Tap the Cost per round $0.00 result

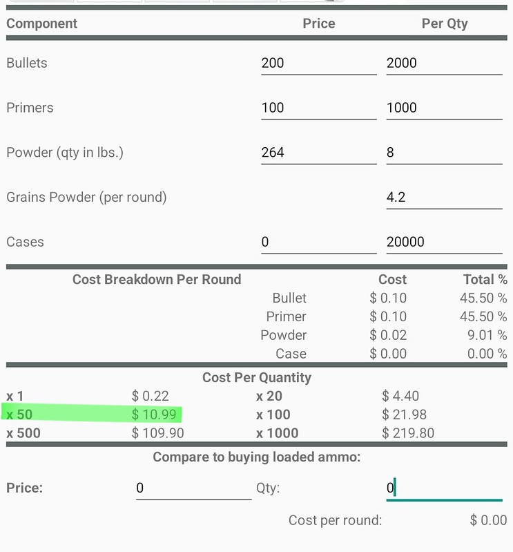coord(488,520)
